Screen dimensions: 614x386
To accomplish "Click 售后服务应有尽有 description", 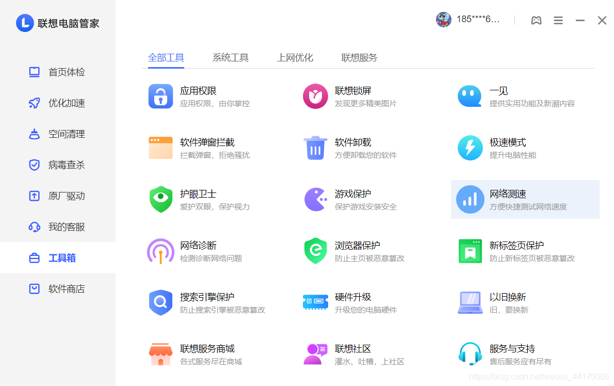I will click(x=521, y=361).
